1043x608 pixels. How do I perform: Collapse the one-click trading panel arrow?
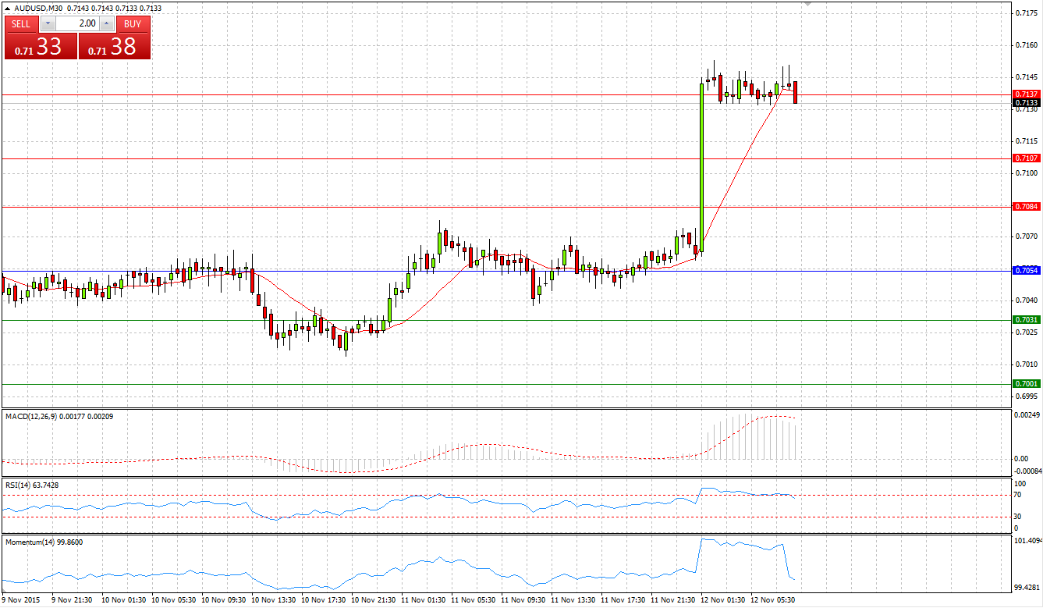pyautogui.click(x=8, y=8)
